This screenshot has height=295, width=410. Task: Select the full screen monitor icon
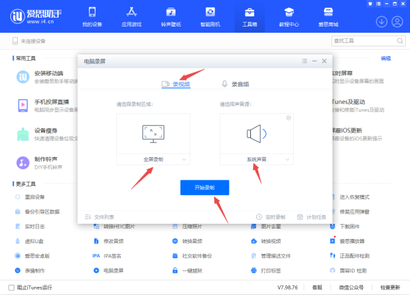tap(153, 134)
